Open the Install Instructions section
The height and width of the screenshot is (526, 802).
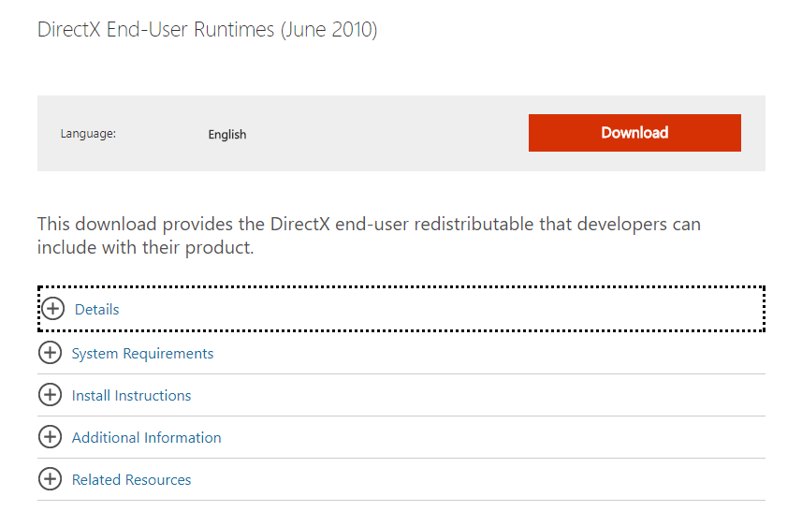(x=131, y=396)
